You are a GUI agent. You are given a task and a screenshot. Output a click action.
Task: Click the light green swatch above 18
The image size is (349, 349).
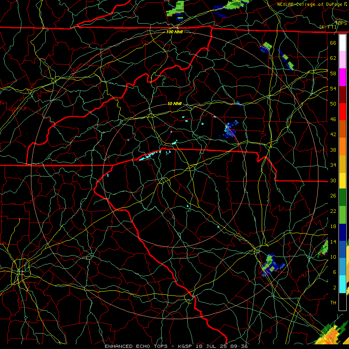pyautogui.click(x=342, y=215)
